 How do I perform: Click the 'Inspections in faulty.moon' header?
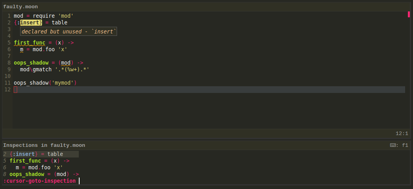tap(44, 145)
